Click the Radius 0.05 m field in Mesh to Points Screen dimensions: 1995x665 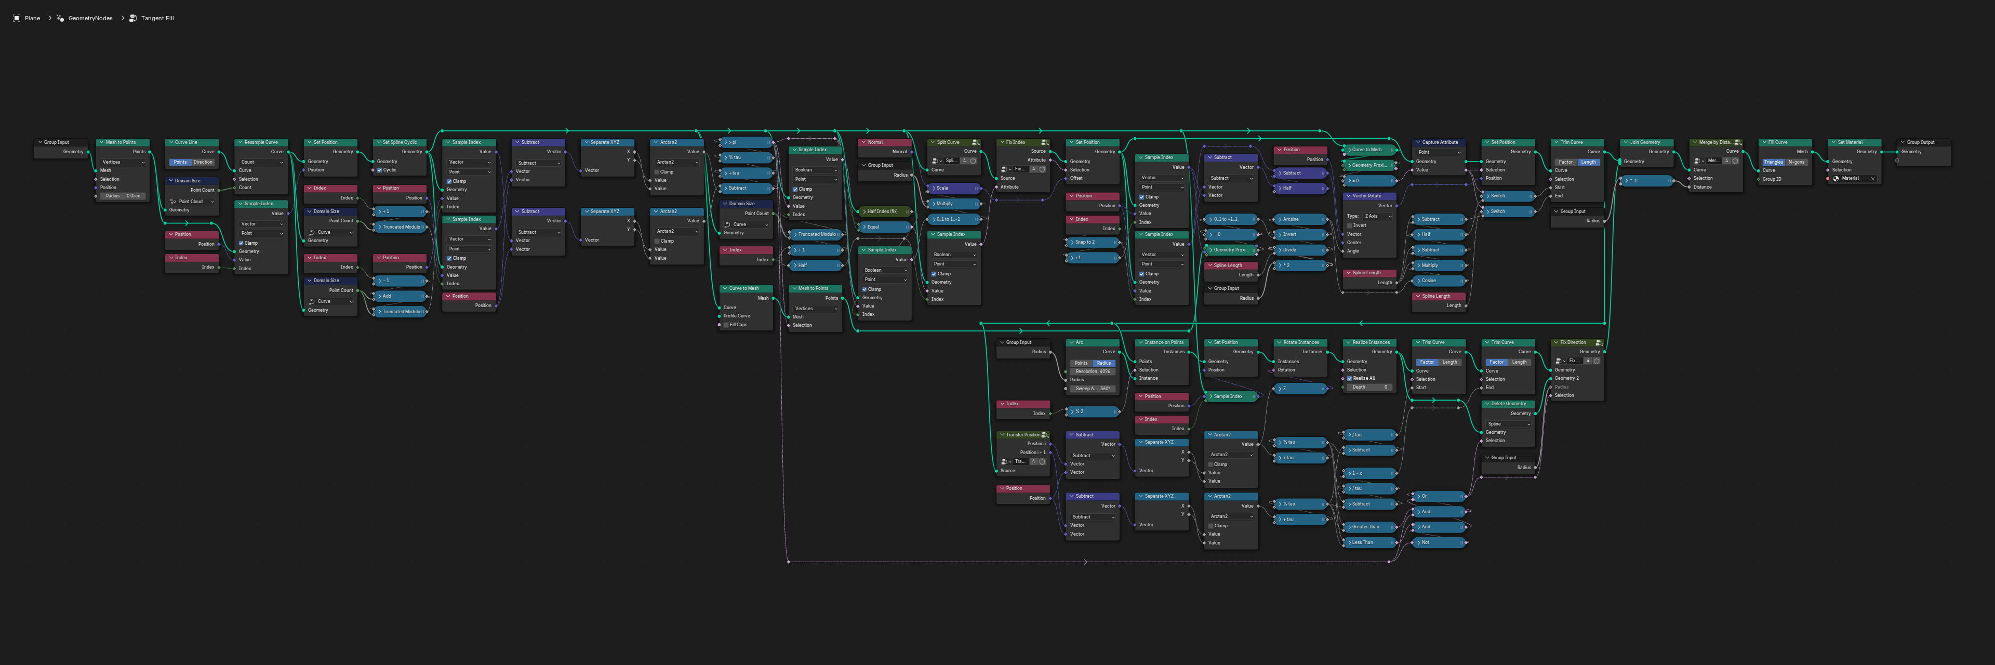pos(123,196)
